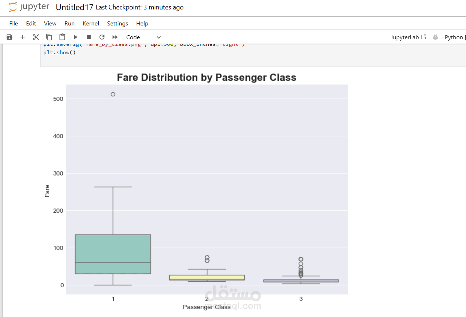Paste cell from clipboard
Screen dimensions: 466x317
(x=62, y=37)
